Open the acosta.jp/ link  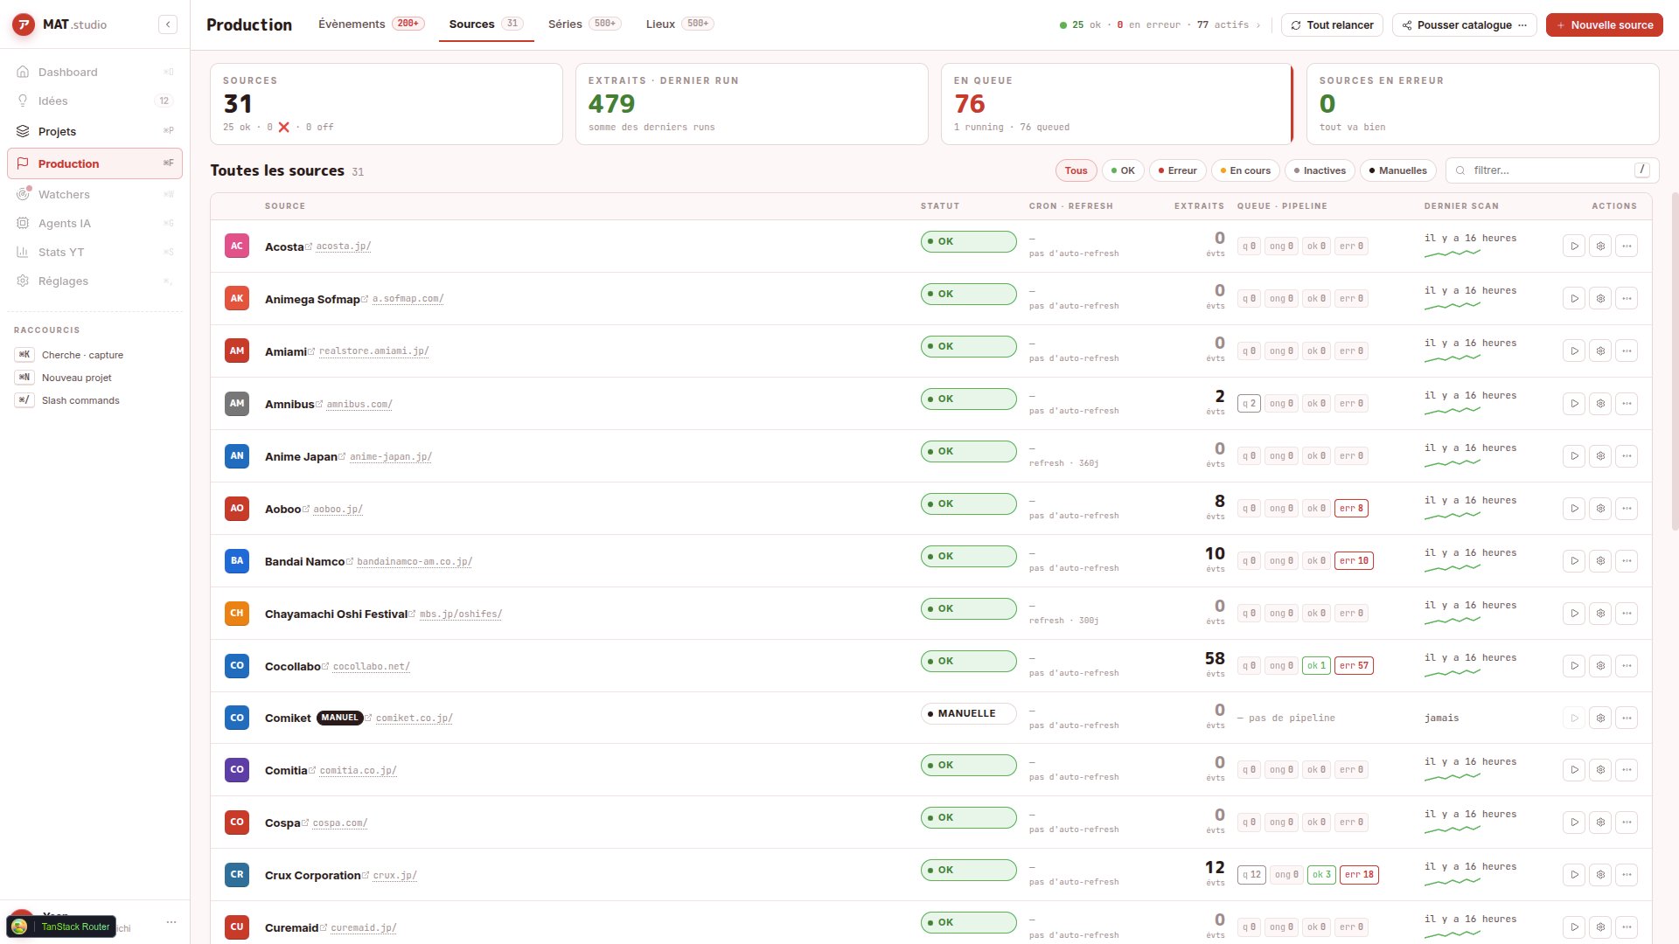point(343,246)
